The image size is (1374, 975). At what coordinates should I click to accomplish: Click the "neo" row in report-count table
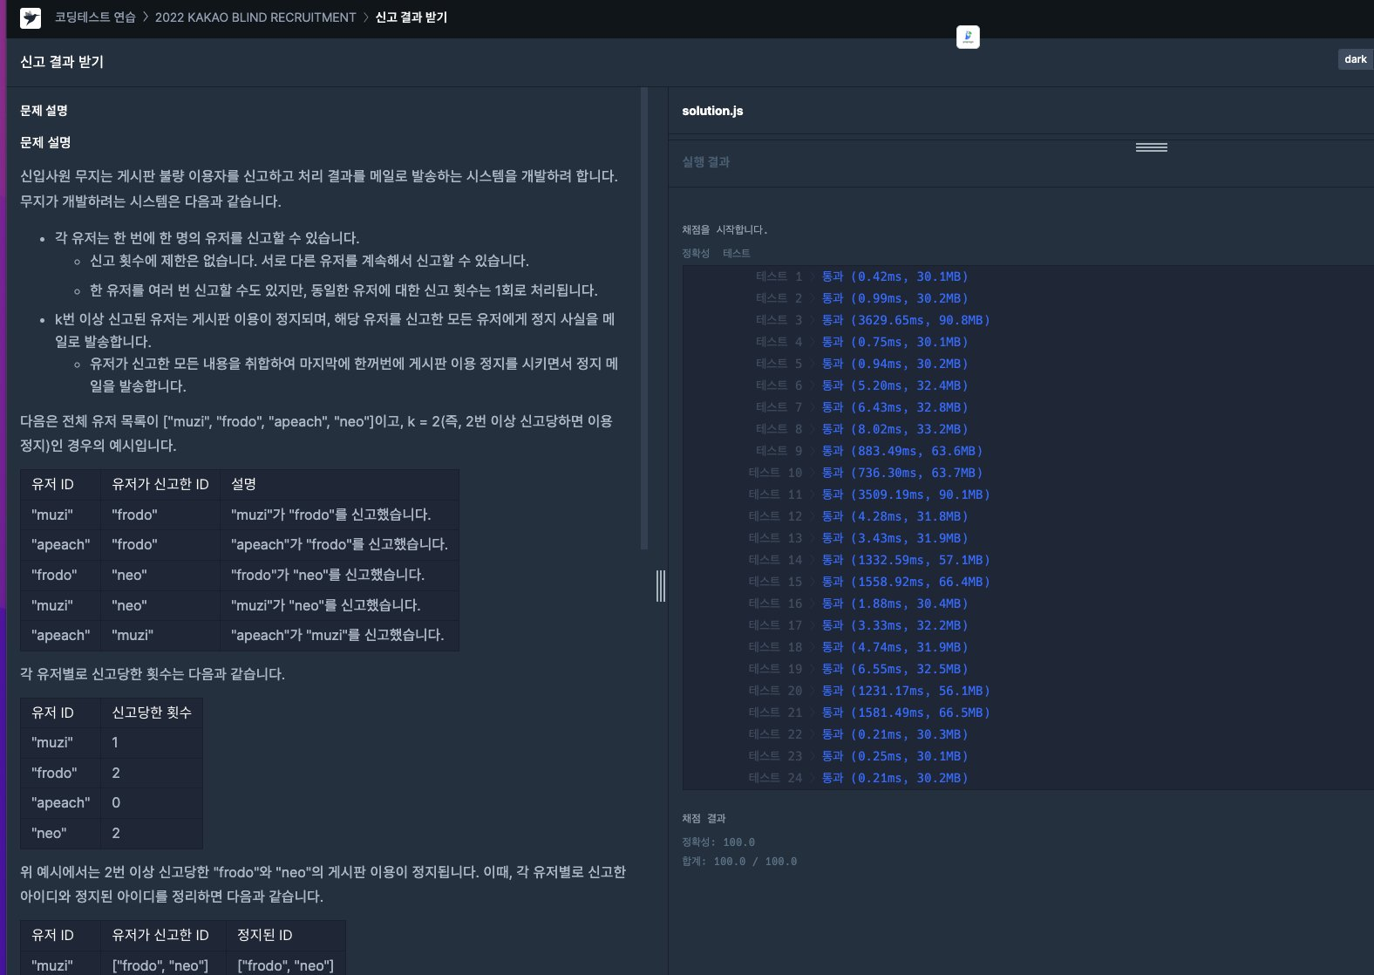(x=112, y=833)
